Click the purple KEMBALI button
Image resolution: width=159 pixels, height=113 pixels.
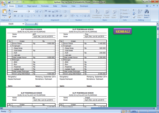point(123,31)
